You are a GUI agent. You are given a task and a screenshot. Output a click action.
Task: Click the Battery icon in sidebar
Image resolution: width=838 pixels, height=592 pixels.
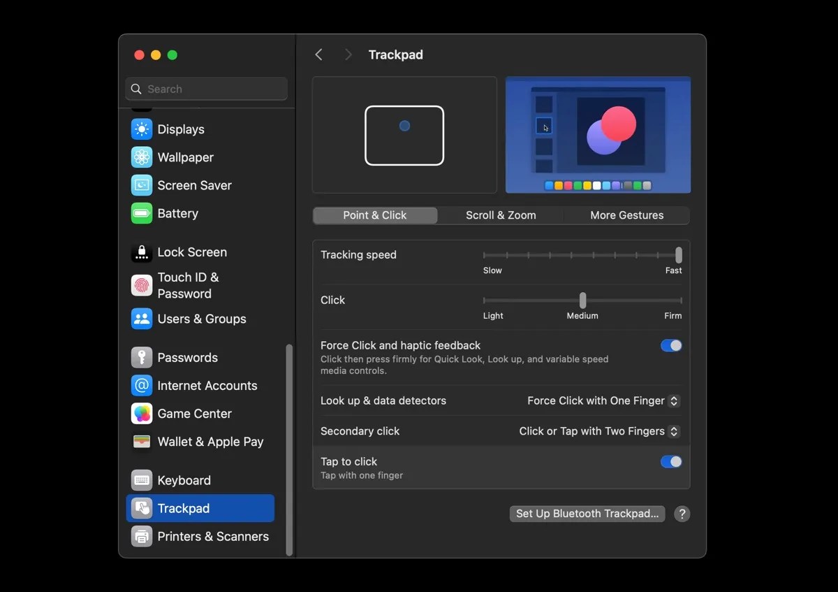[x=141, y=213]
